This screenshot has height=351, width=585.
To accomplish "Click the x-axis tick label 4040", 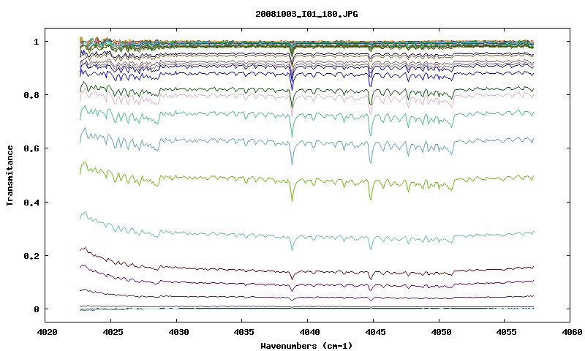I will (x=310, y=332).
